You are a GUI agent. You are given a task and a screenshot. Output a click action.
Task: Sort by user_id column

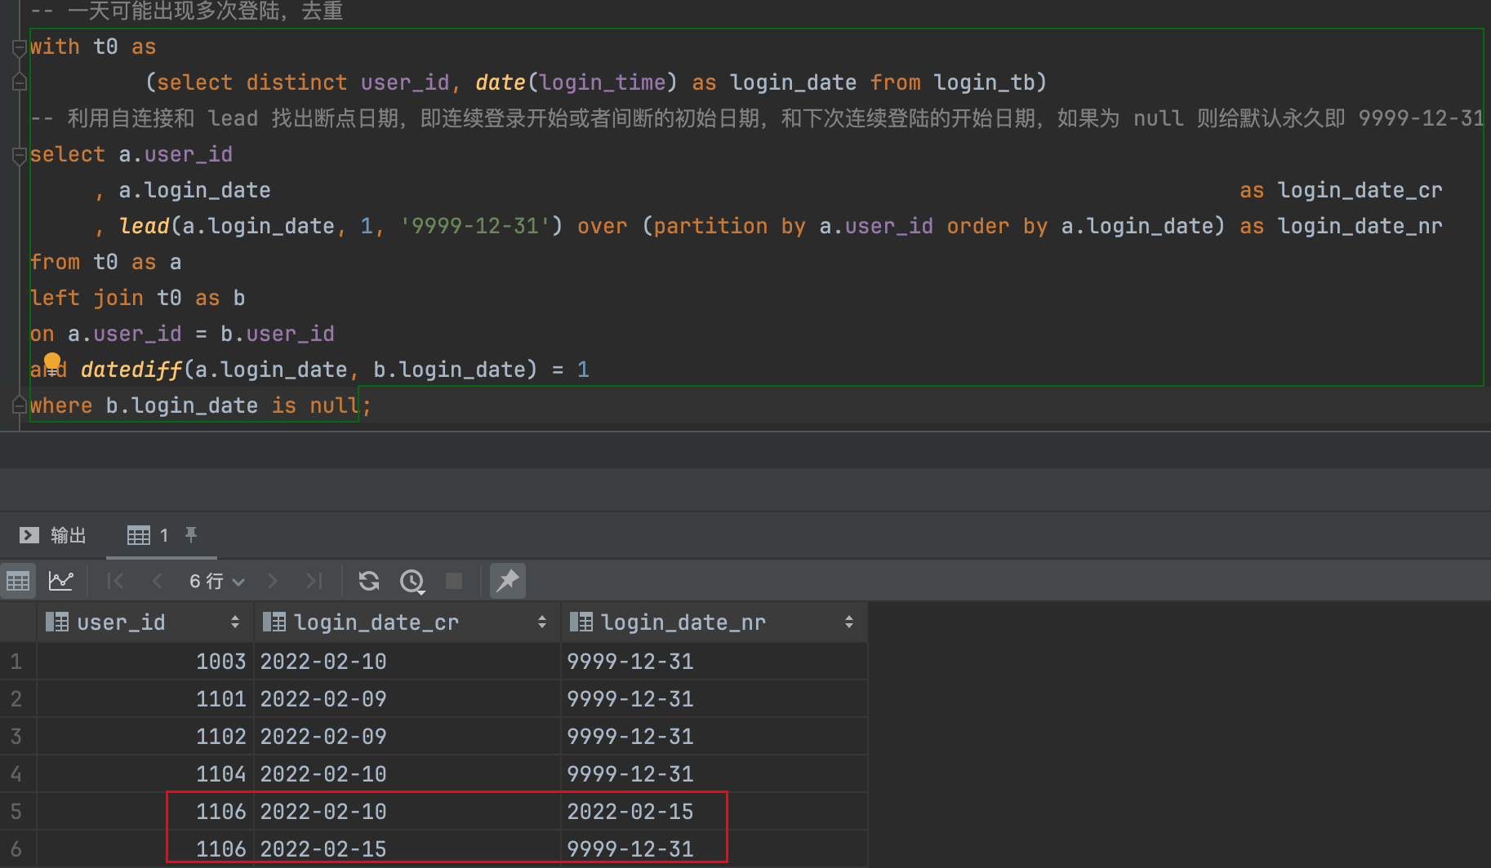[235, 622]
